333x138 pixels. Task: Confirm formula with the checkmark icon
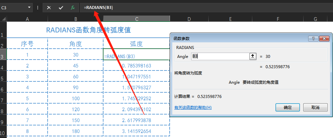(x=61, y=8)
